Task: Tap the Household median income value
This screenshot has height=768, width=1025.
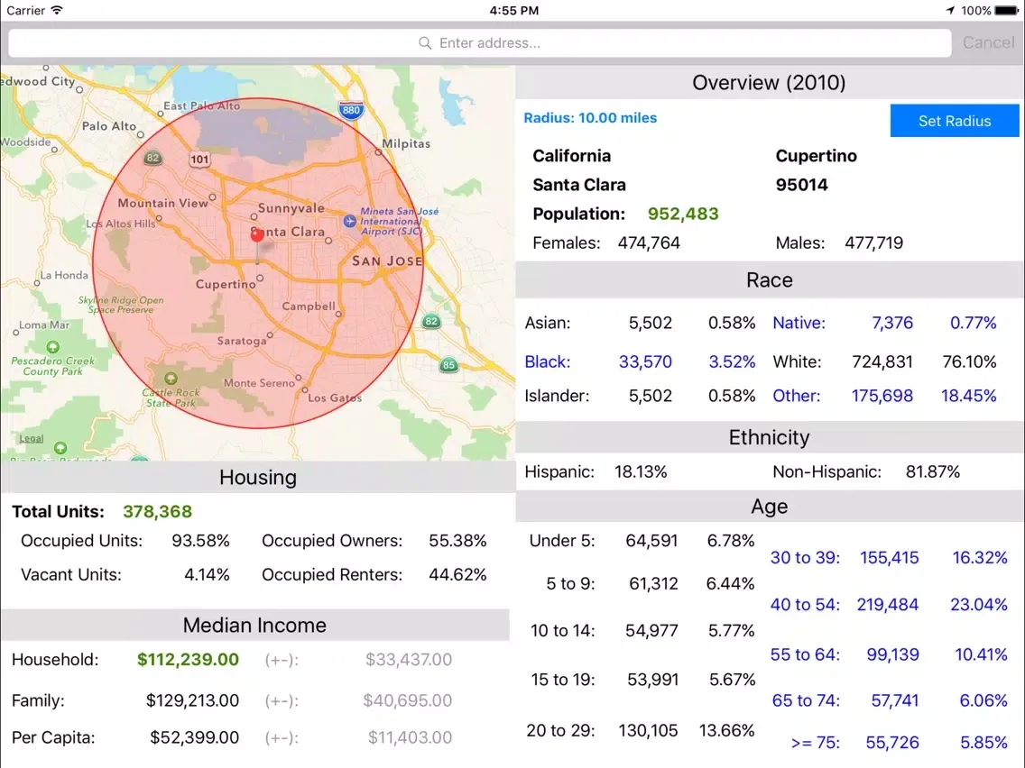Action: tap(188, 660)
